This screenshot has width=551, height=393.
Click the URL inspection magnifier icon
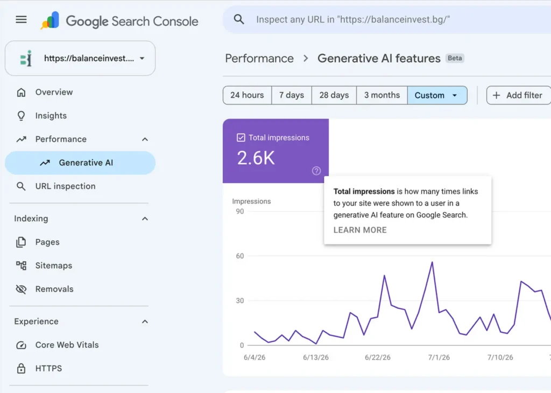[21, 186]
